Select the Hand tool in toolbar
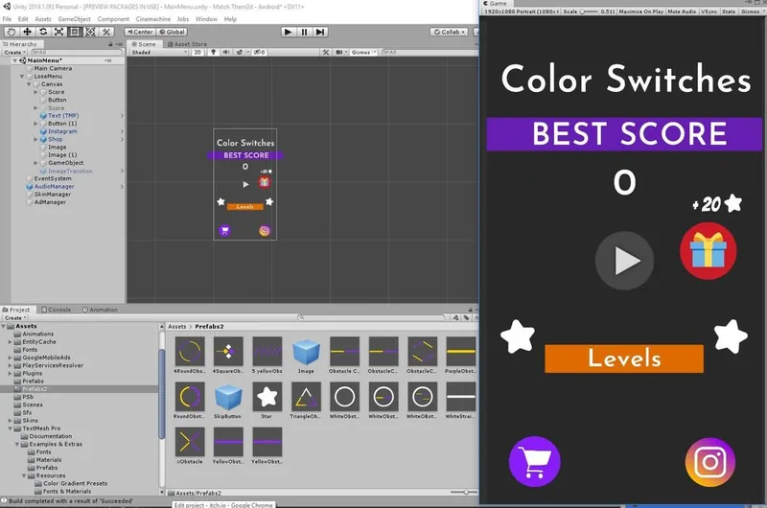This screenshot has height=508, width=767. click(12, 32)
